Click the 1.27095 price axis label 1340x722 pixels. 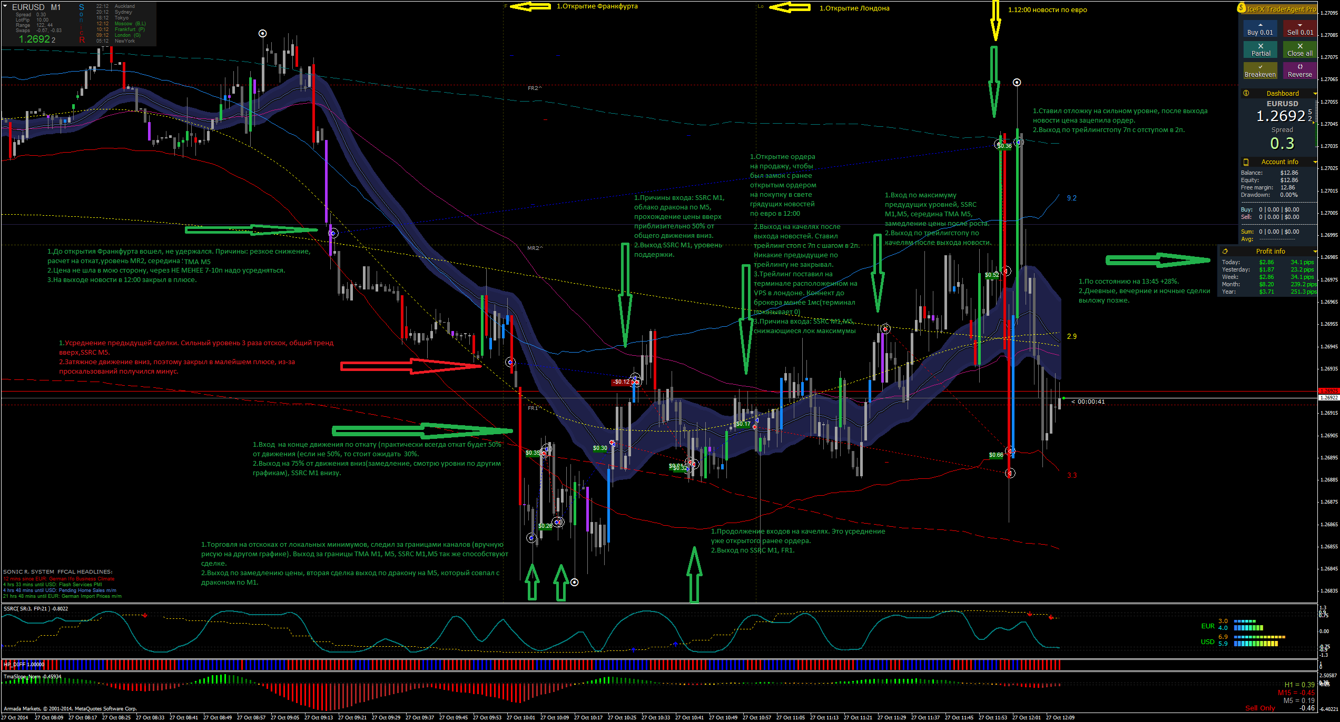tap(1329, 13)
